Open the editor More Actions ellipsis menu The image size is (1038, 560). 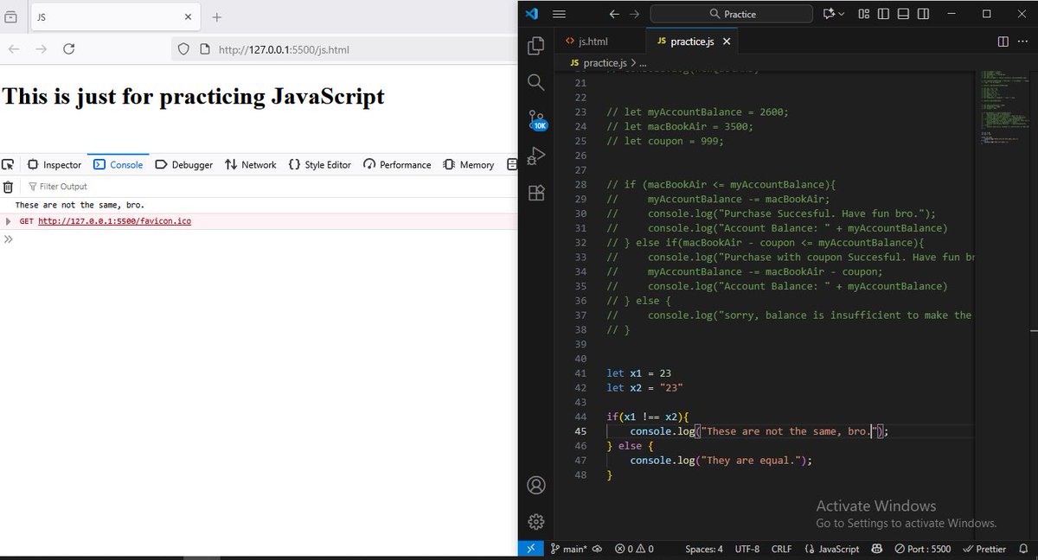coord(1022,41)
